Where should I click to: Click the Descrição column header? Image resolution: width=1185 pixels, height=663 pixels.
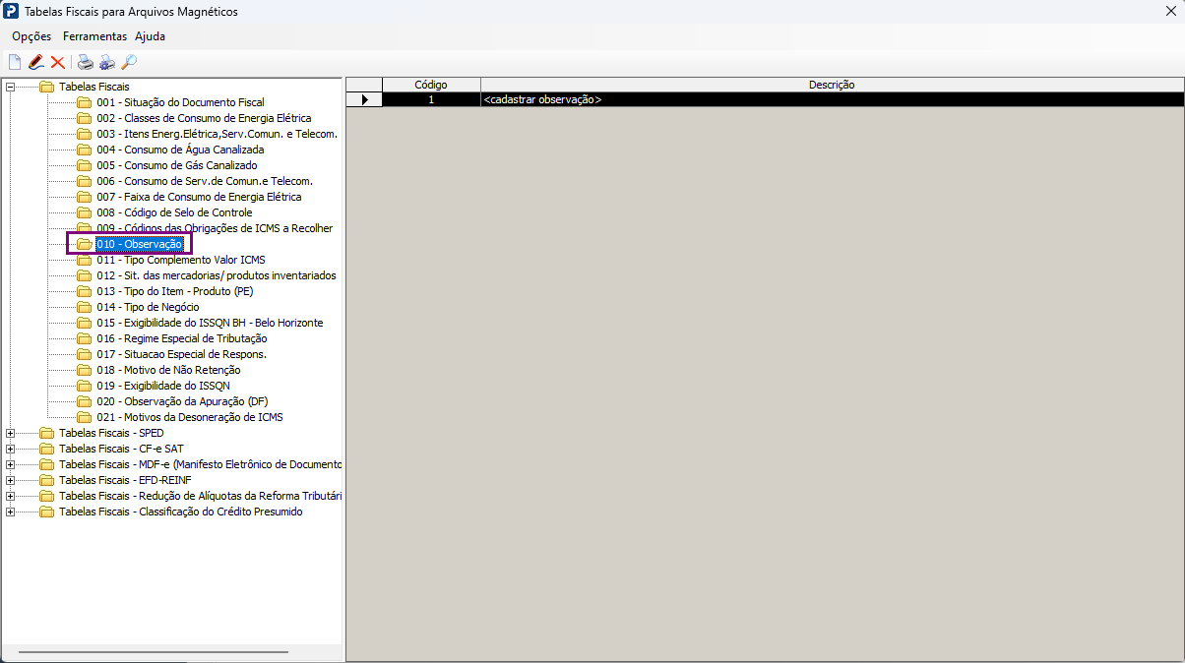point(832,85)
